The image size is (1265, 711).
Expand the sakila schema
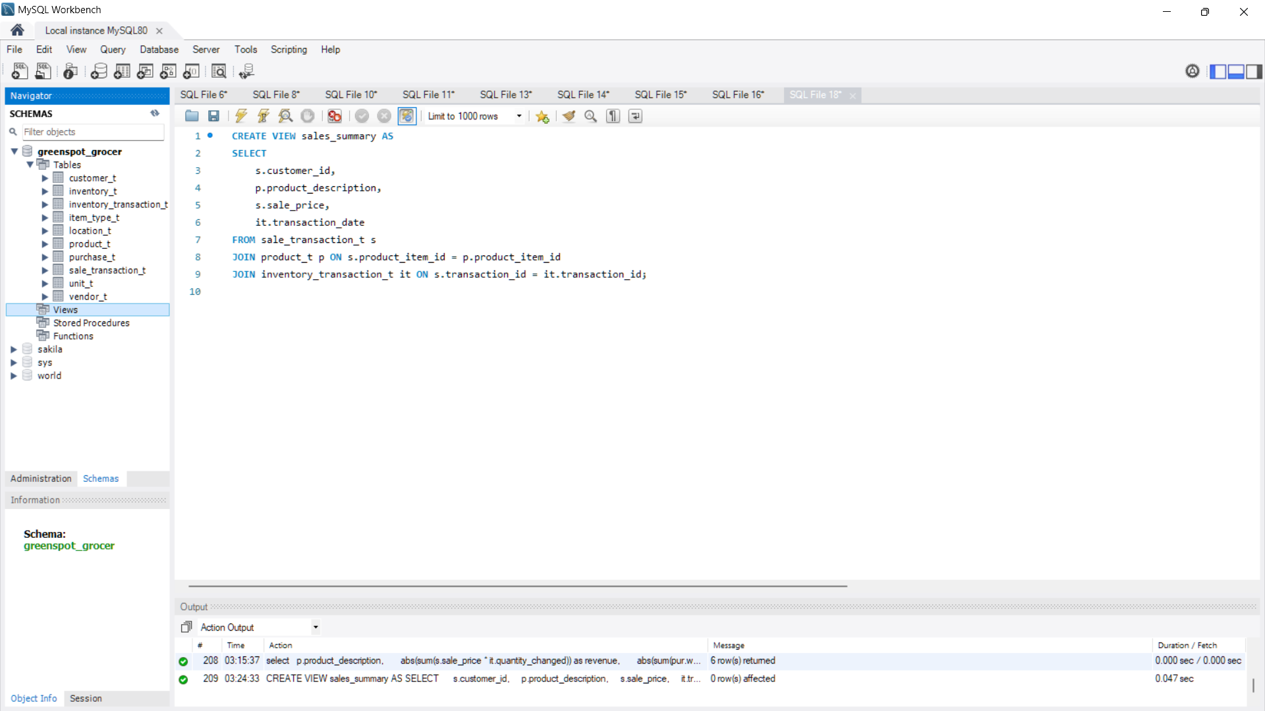(14, 350)
